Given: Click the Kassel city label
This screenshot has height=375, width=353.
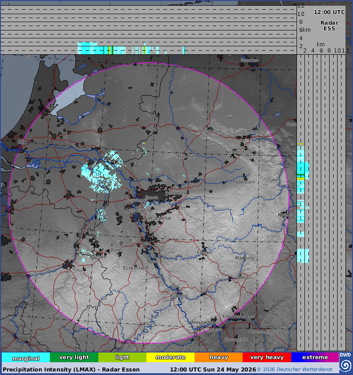Looking at the screenshot, I should [285, 214].
